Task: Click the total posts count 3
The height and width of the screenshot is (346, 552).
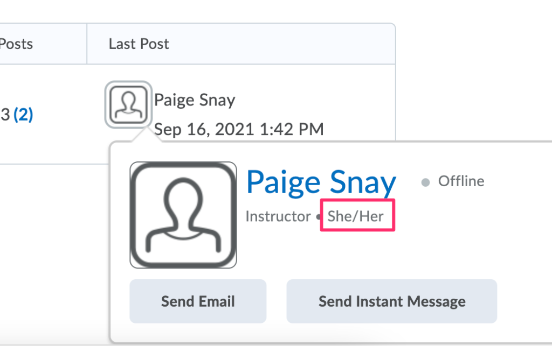Action: pos(5,114)
